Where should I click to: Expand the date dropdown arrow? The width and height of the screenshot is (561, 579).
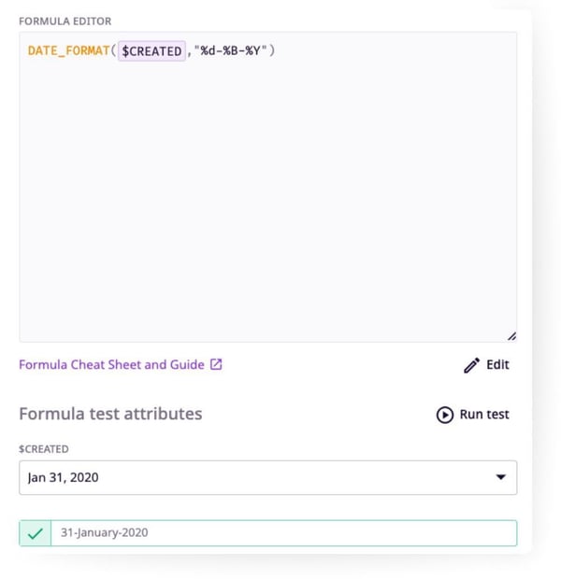[x=500, y=477]
